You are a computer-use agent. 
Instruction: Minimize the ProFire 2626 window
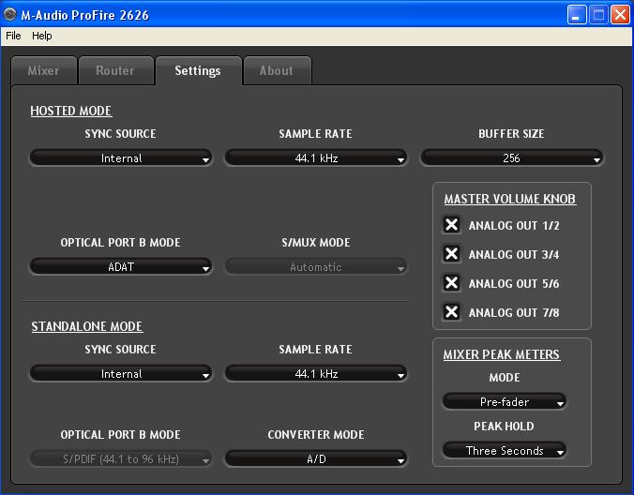(x=577, y=15)
